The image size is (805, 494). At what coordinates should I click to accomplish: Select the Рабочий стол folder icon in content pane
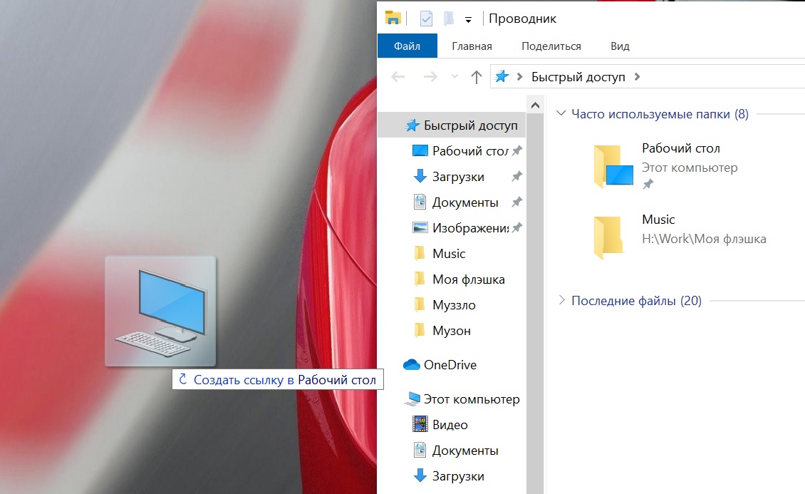(x=613, y=166)
